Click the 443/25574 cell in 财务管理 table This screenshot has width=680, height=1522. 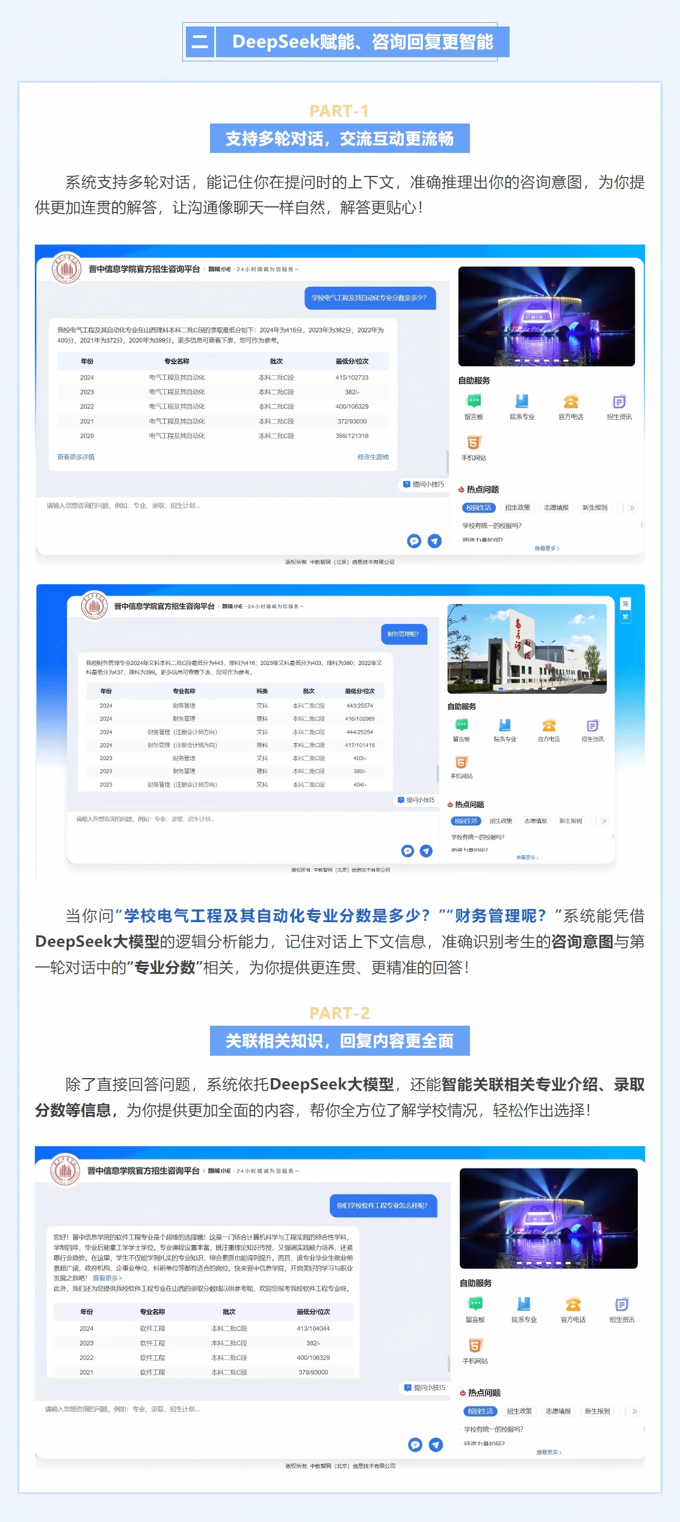(360, 706)
